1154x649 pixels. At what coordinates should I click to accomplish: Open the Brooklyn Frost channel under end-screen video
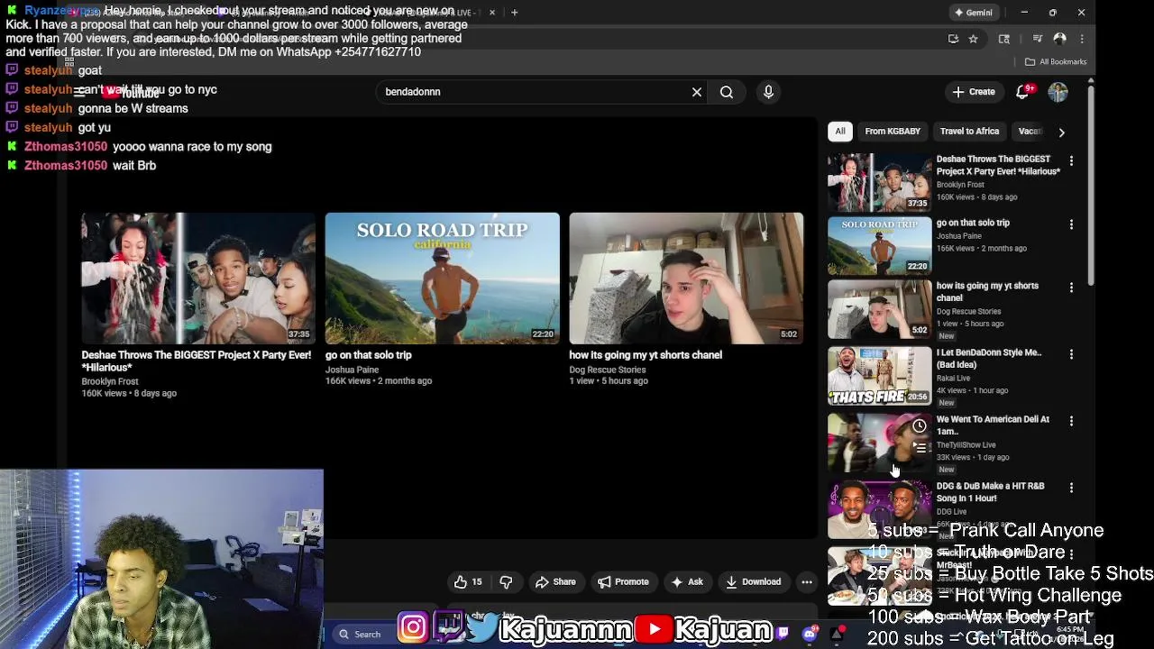coord(110,381)
